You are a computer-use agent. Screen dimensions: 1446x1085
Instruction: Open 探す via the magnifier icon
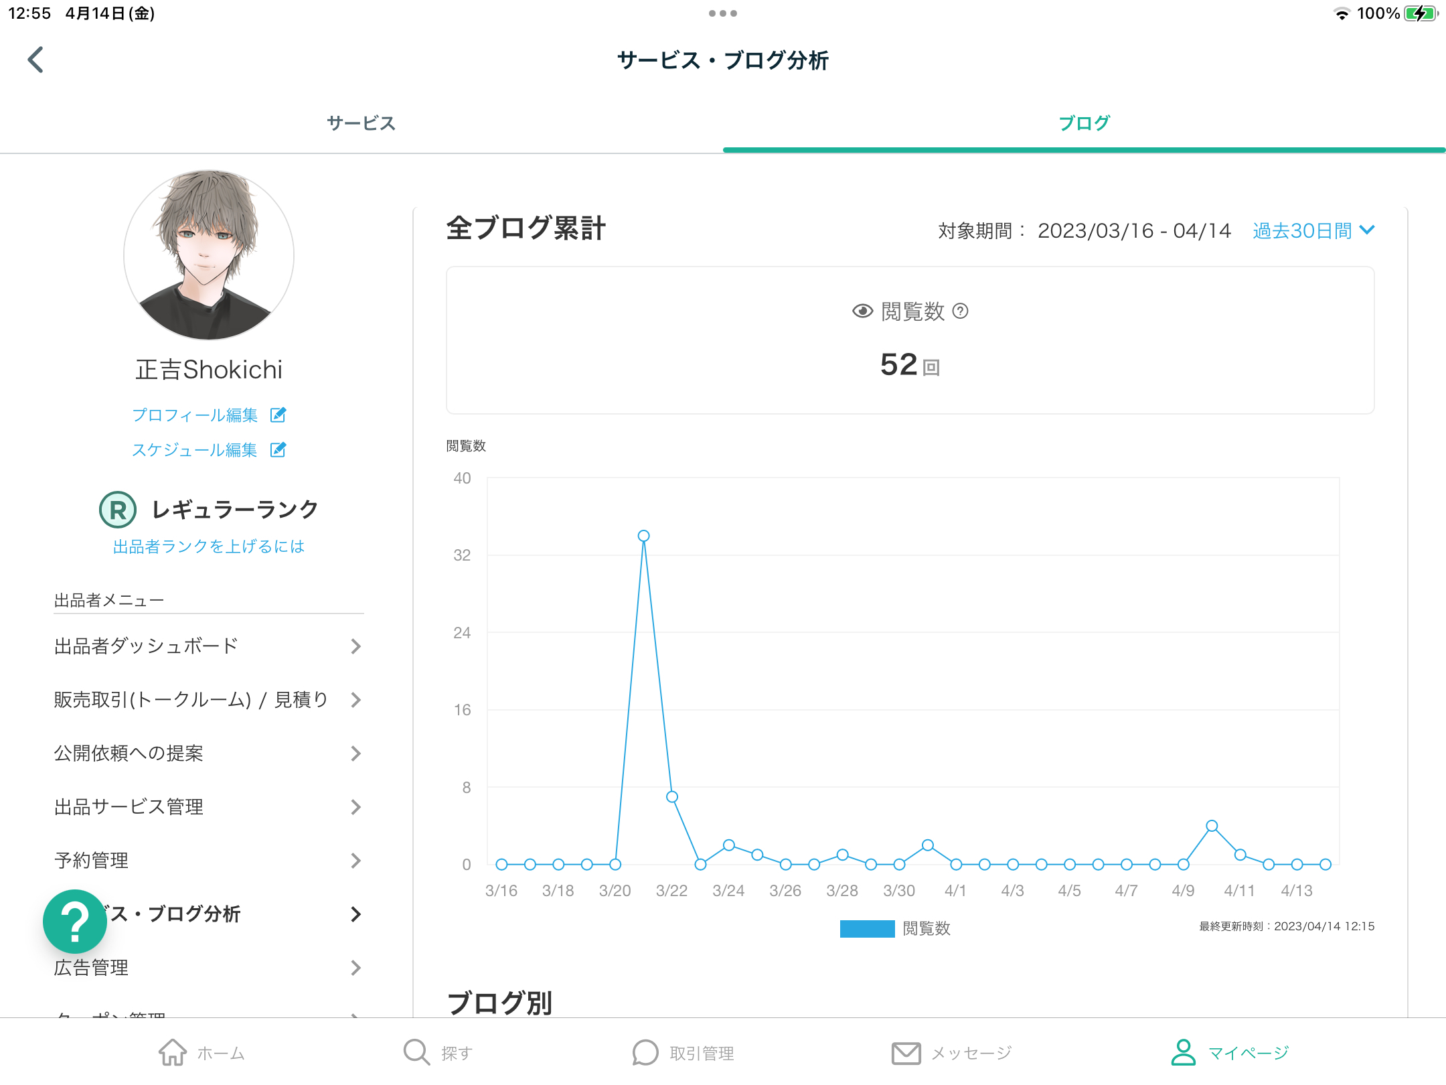416,1052
